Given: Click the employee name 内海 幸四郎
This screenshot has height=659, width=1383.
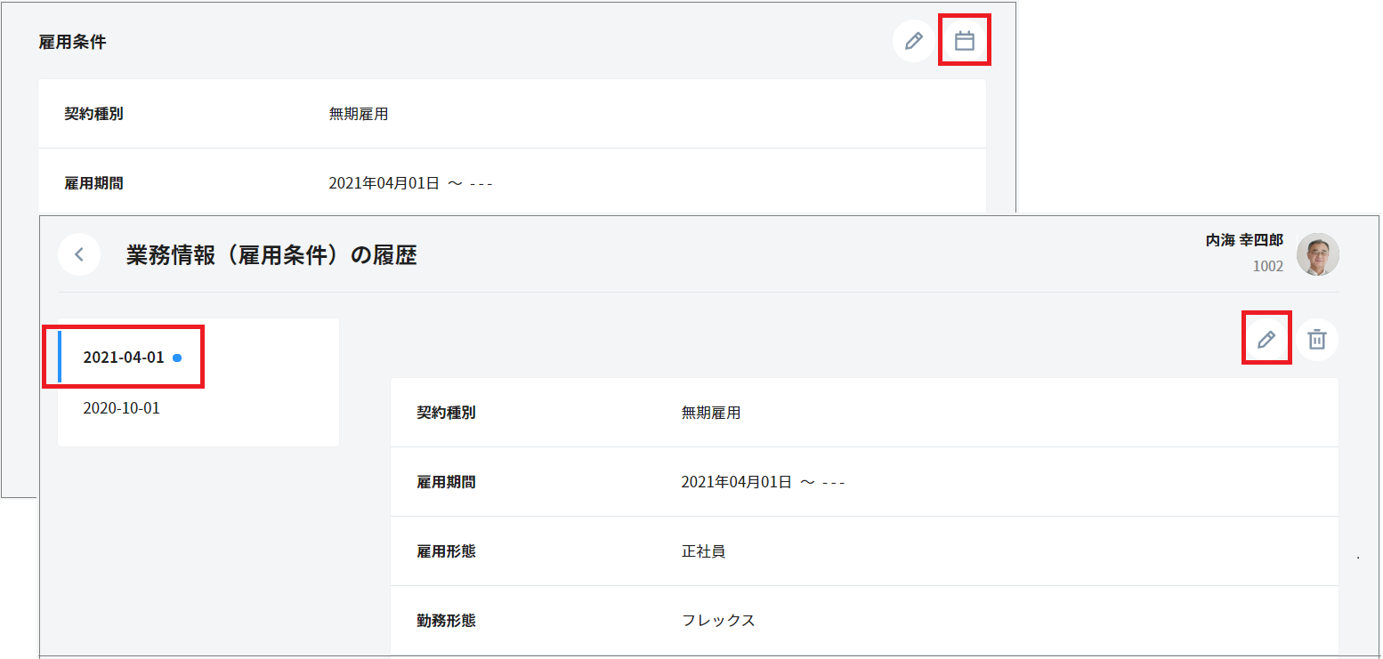Looking at the screenshot, I should 1244,240.
